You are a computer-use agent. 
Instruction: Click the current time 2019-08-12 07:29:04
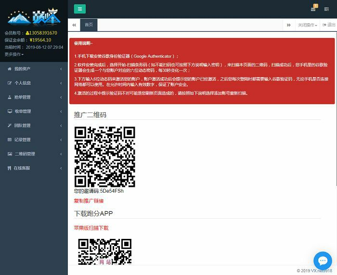coord(44,47)
